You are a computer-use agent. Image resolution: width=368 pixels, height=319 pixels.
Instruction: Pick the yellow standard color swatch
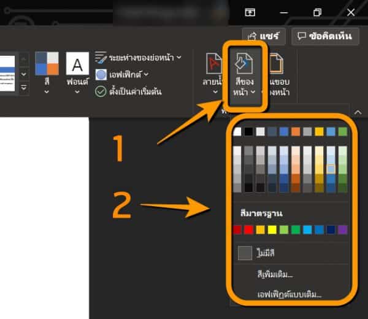[x=272, y=230]
